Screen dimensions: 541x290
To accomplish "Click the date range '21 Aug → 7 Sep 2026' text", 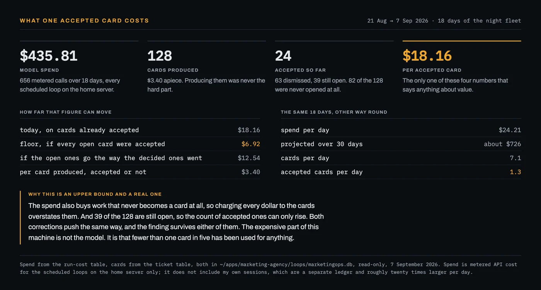I will (x=398, y=21).
